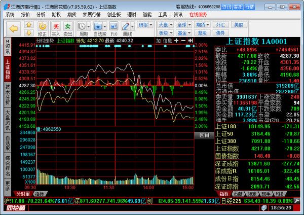Select the 综合排名 side tab

(8, 166)
